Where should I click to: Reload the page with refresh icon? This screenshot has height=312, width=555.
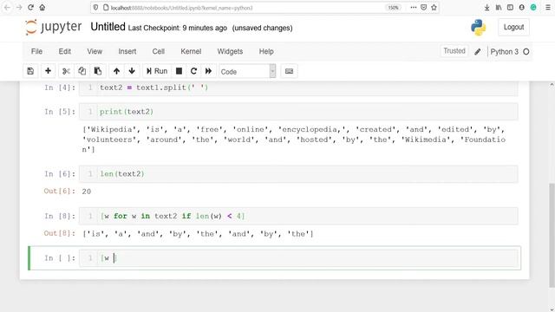[31, 8]
